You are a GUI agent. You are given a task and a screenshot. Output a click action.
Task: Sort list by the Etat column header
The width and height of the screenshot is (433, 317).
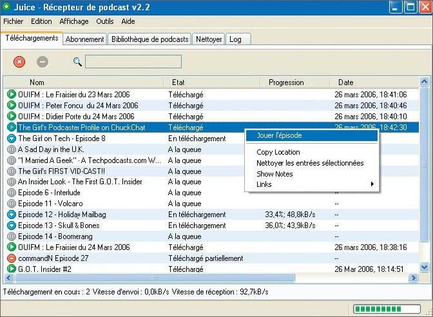178,82
